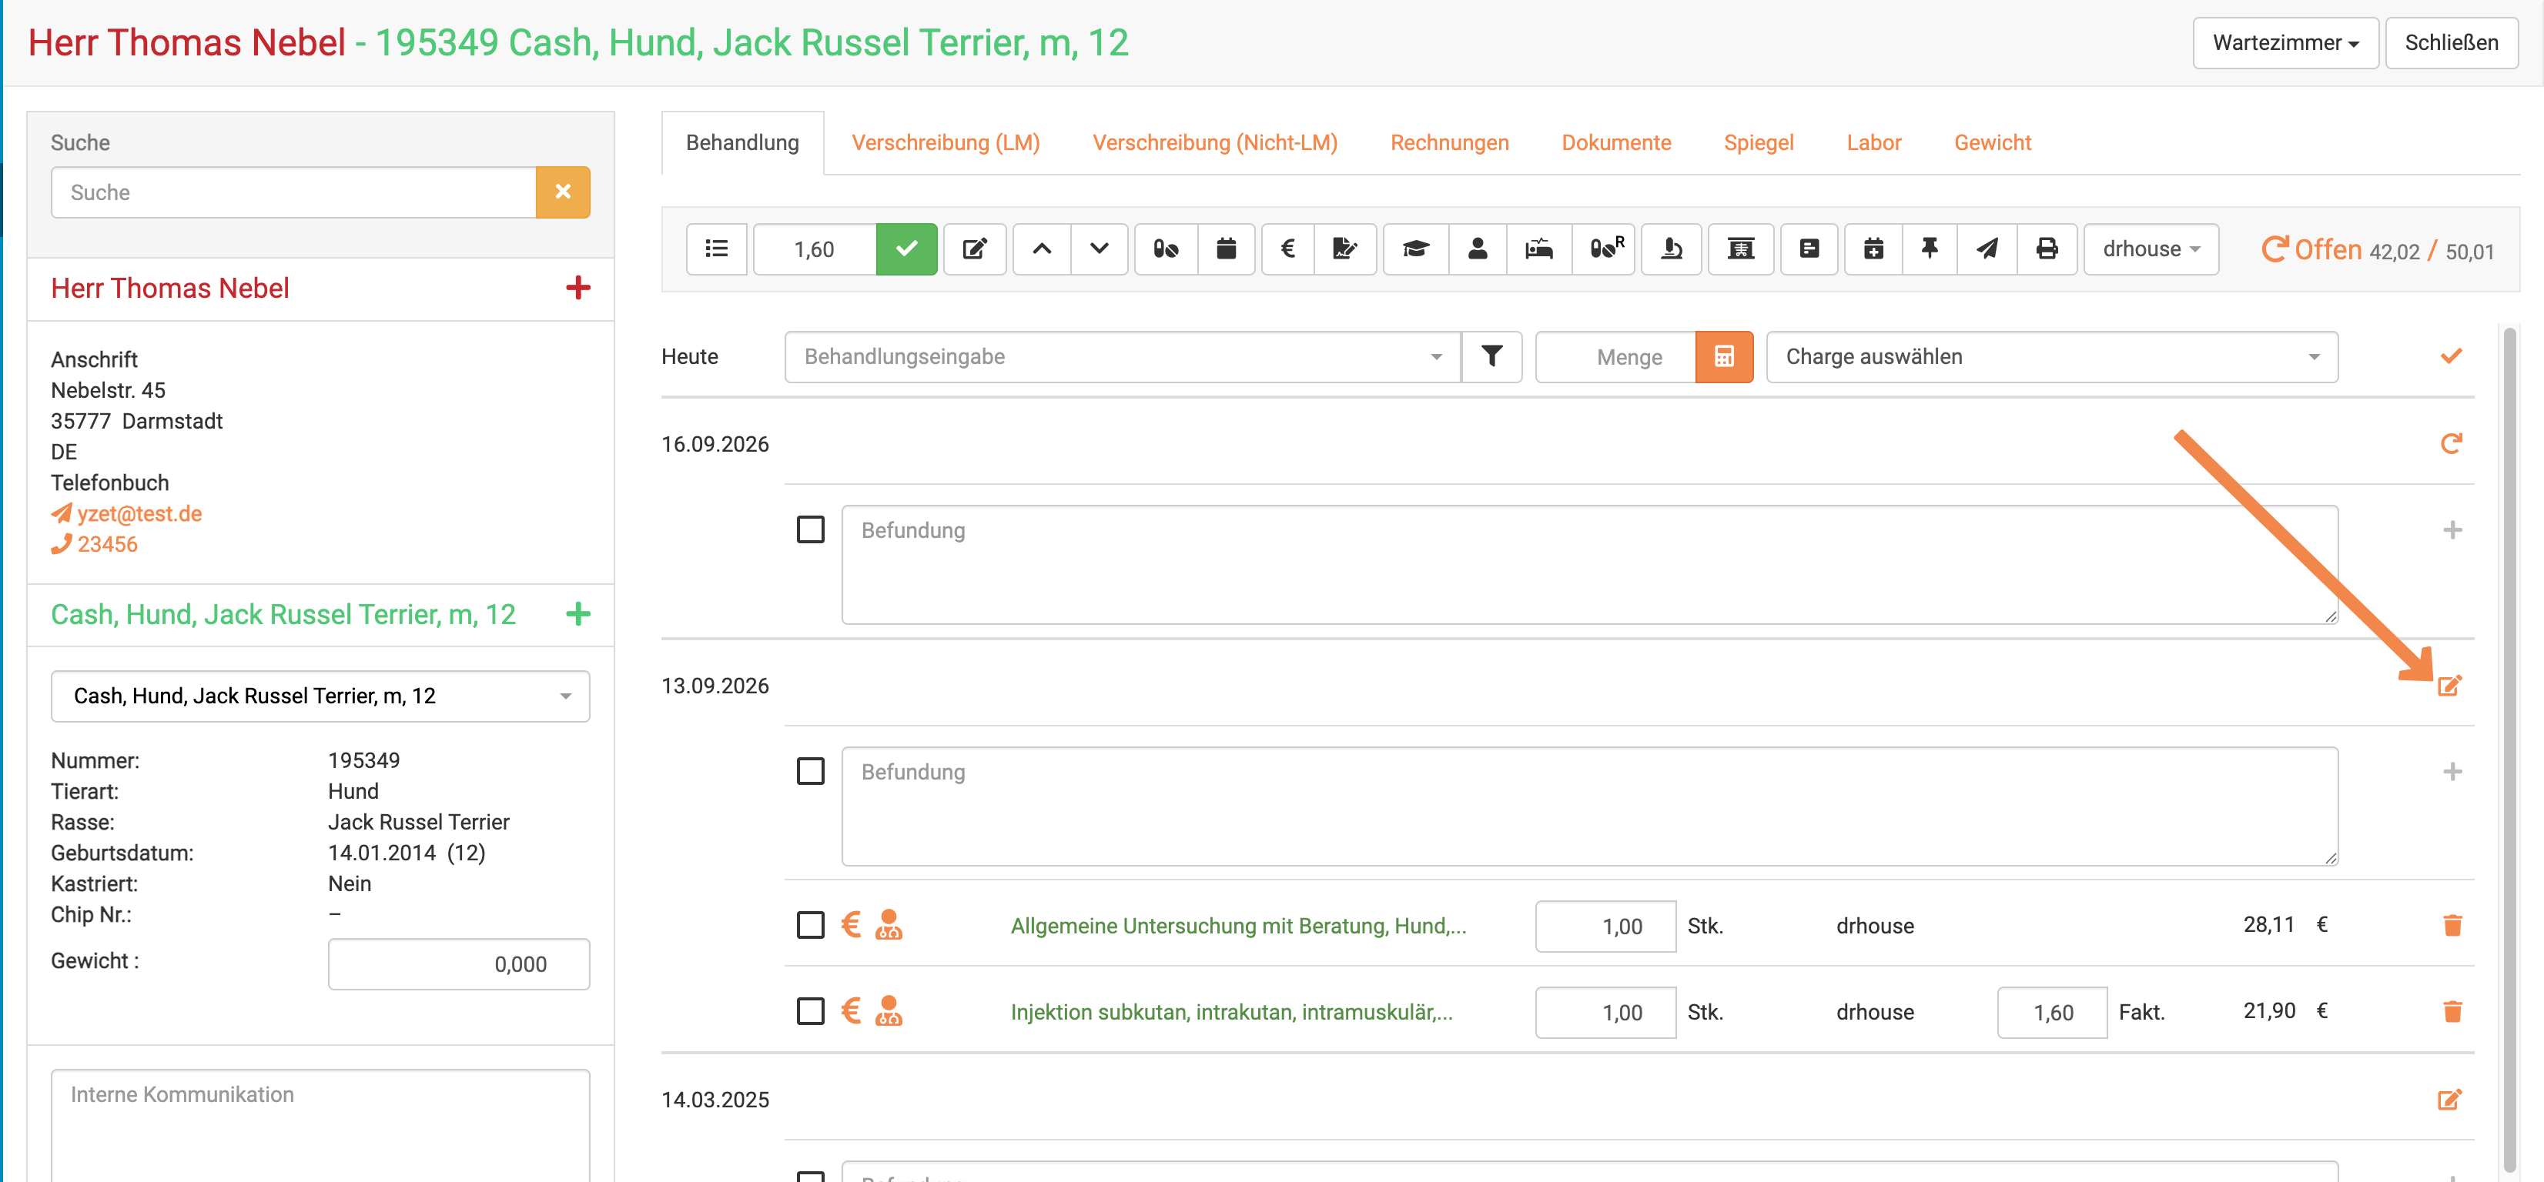
Task: Click the Gewicht input field
Action: tap(459, 964)
